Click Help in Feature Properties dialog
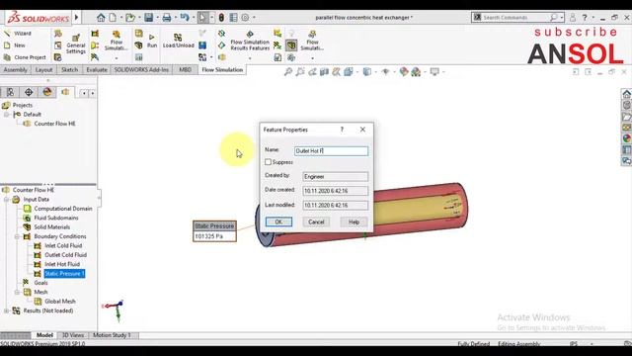Image resolution: width=632 pixels, height=356 pixels. click(x=354, y=222)
